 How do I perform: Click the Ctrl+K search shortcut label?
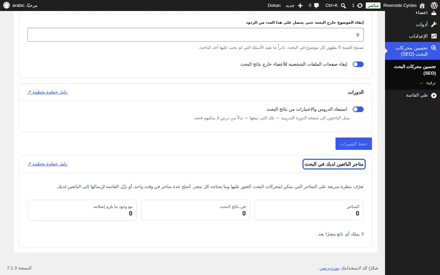pyautogui.click(x=331, y=5)
